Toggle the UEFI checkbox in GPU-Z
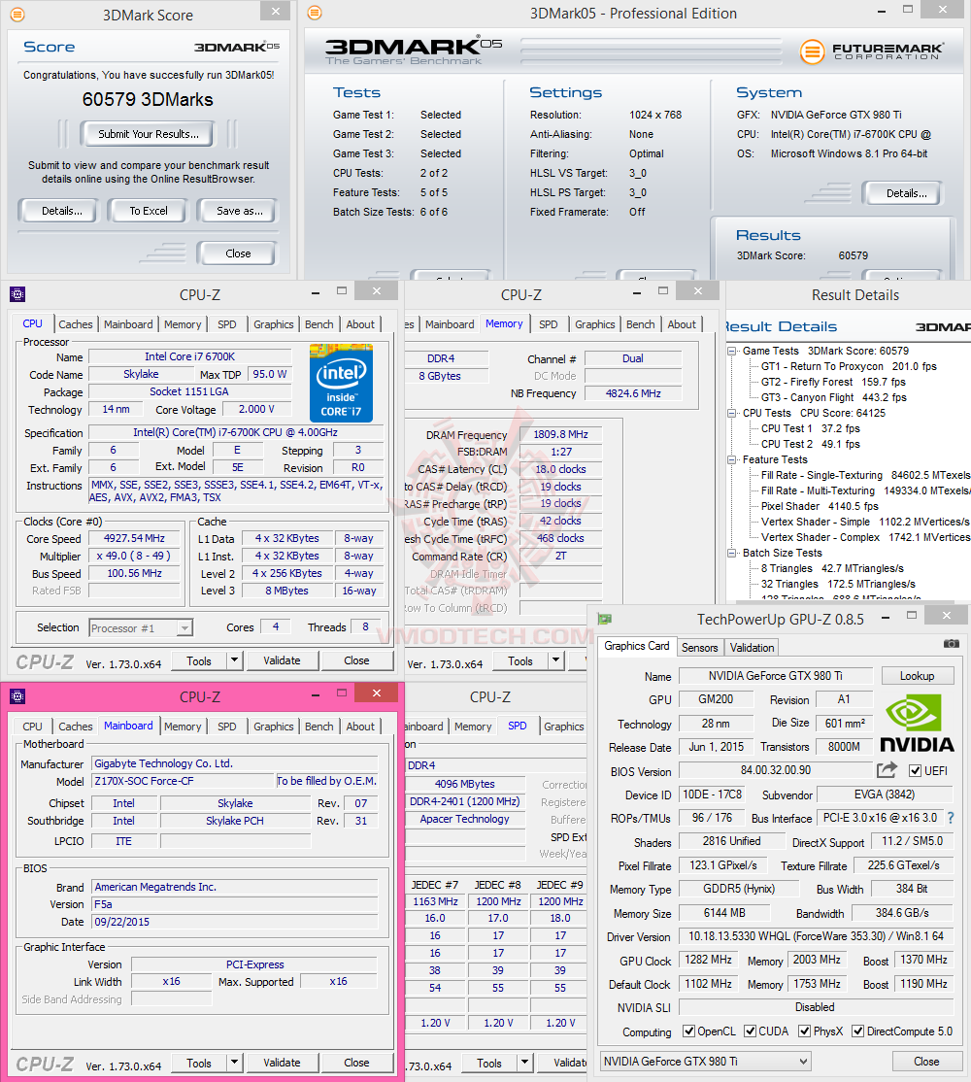971x1082 pixels. tap(915, 771)
